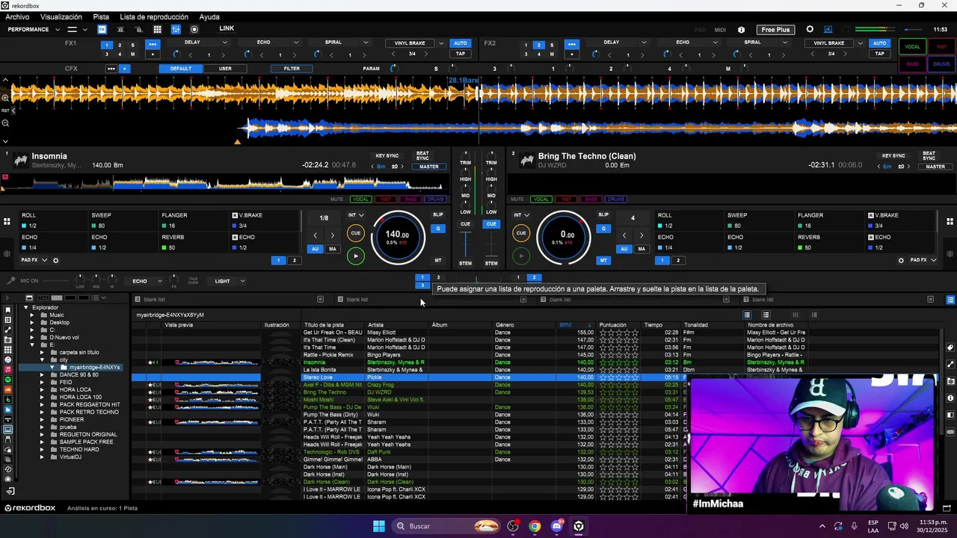This screenshot has height=538, width=957.
Task: Adjust the deck 1 channel fader
Action: pyautogui.click(x=465, y=243)
